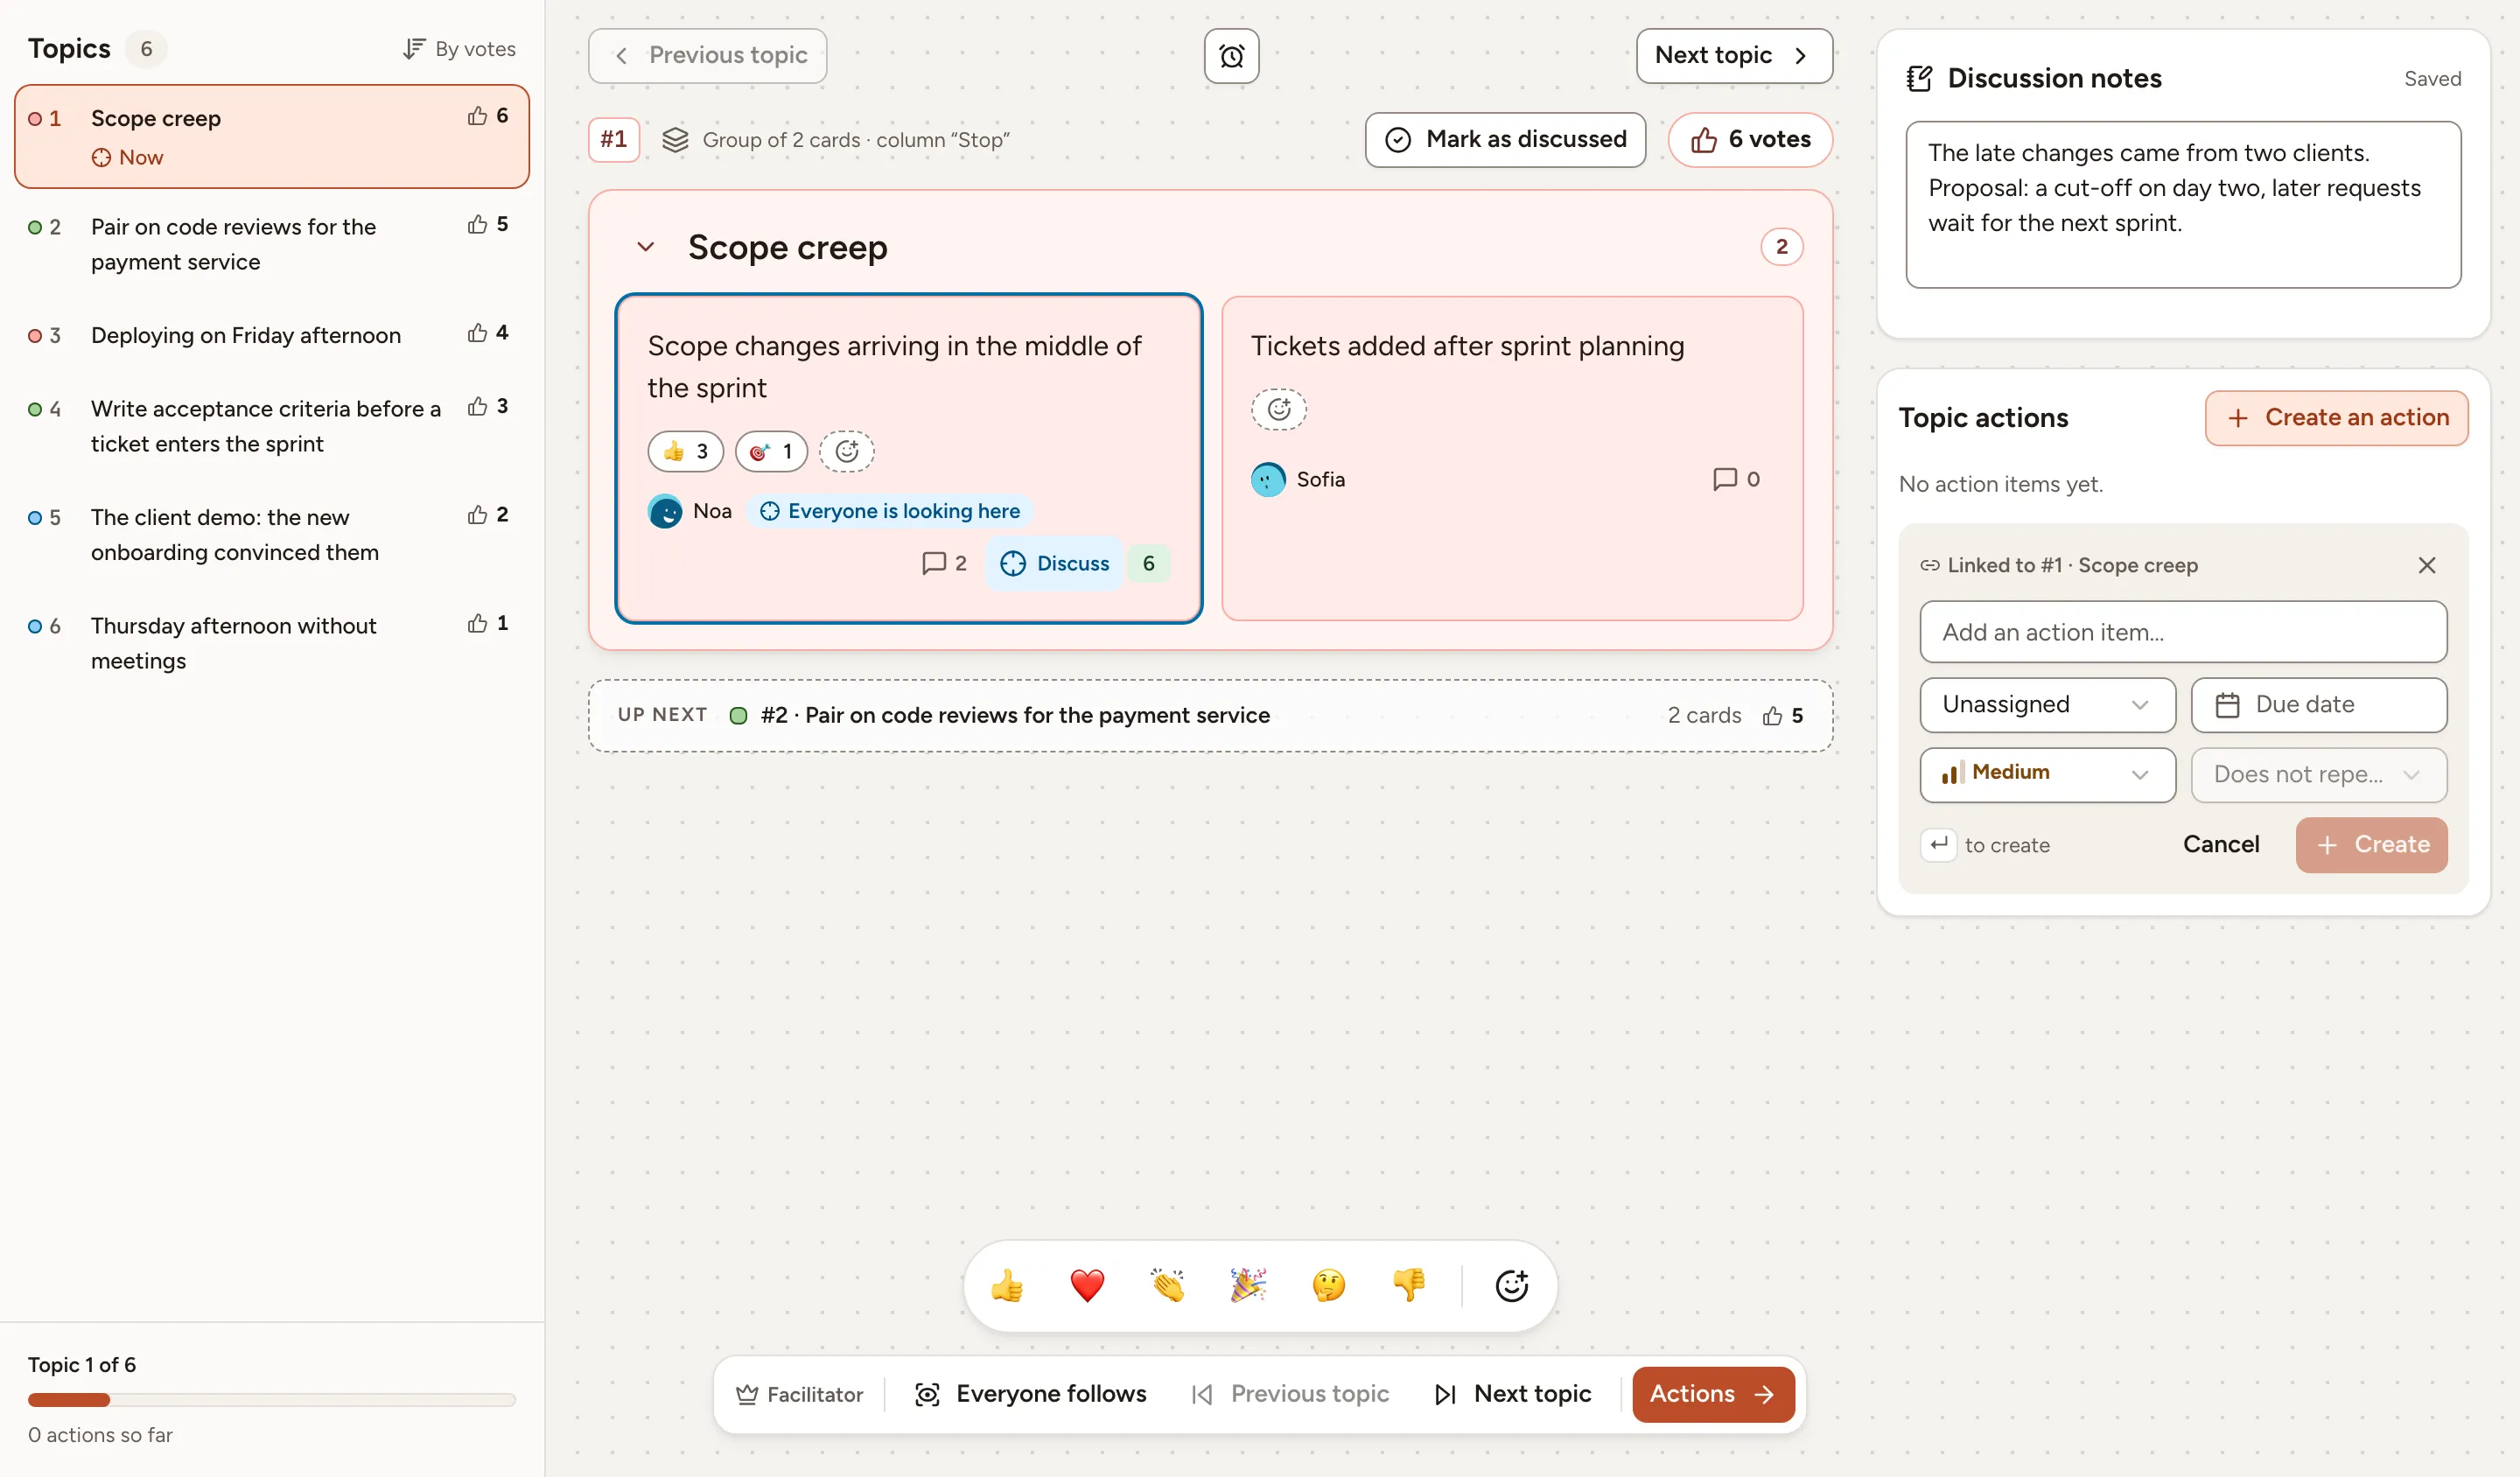Send thinking face reaction
Viewport: 2520px width, 1477px height.
[1328, 1285]
